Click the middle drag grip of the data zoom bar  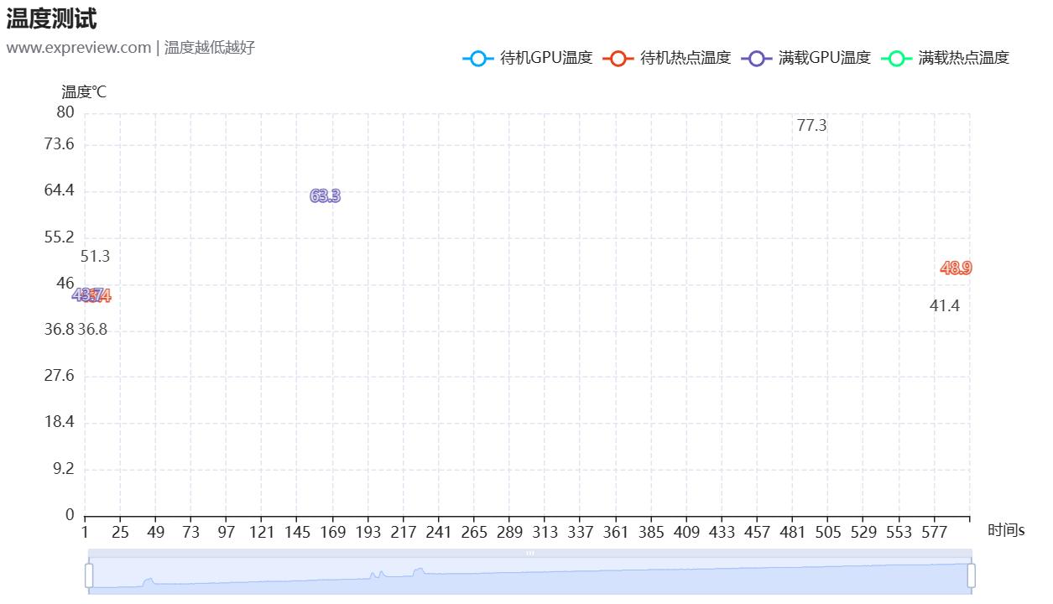tap(529, 552)
